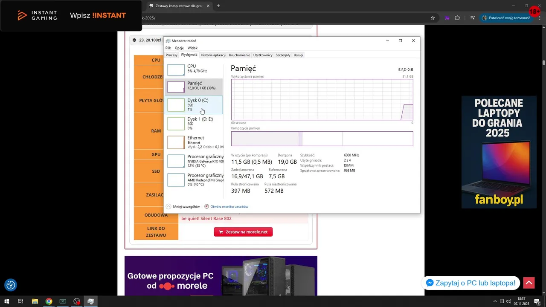The width and height of the screenshot is (546, 307).
Task: Open Chrome extensions puzzle icon
Action: pyautogui.click(x=457, y=18)
